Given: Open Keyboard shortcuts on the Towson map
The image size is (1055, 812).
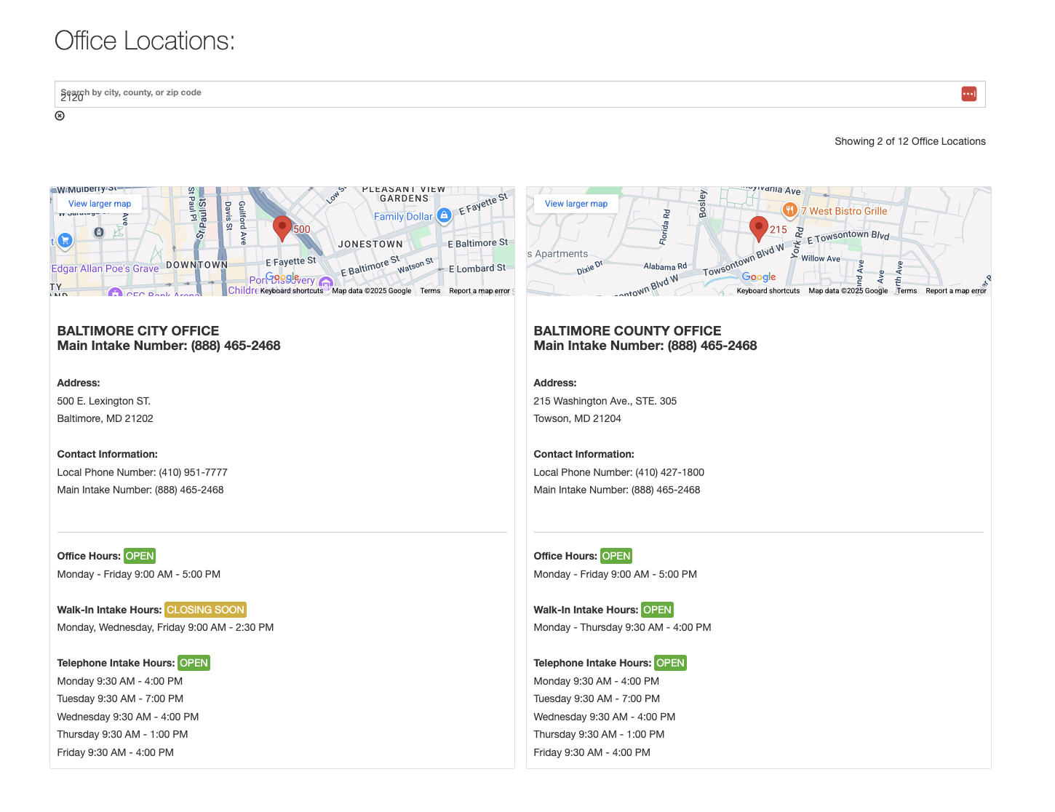Looking at the screenshot, I should tap(768, 291).
